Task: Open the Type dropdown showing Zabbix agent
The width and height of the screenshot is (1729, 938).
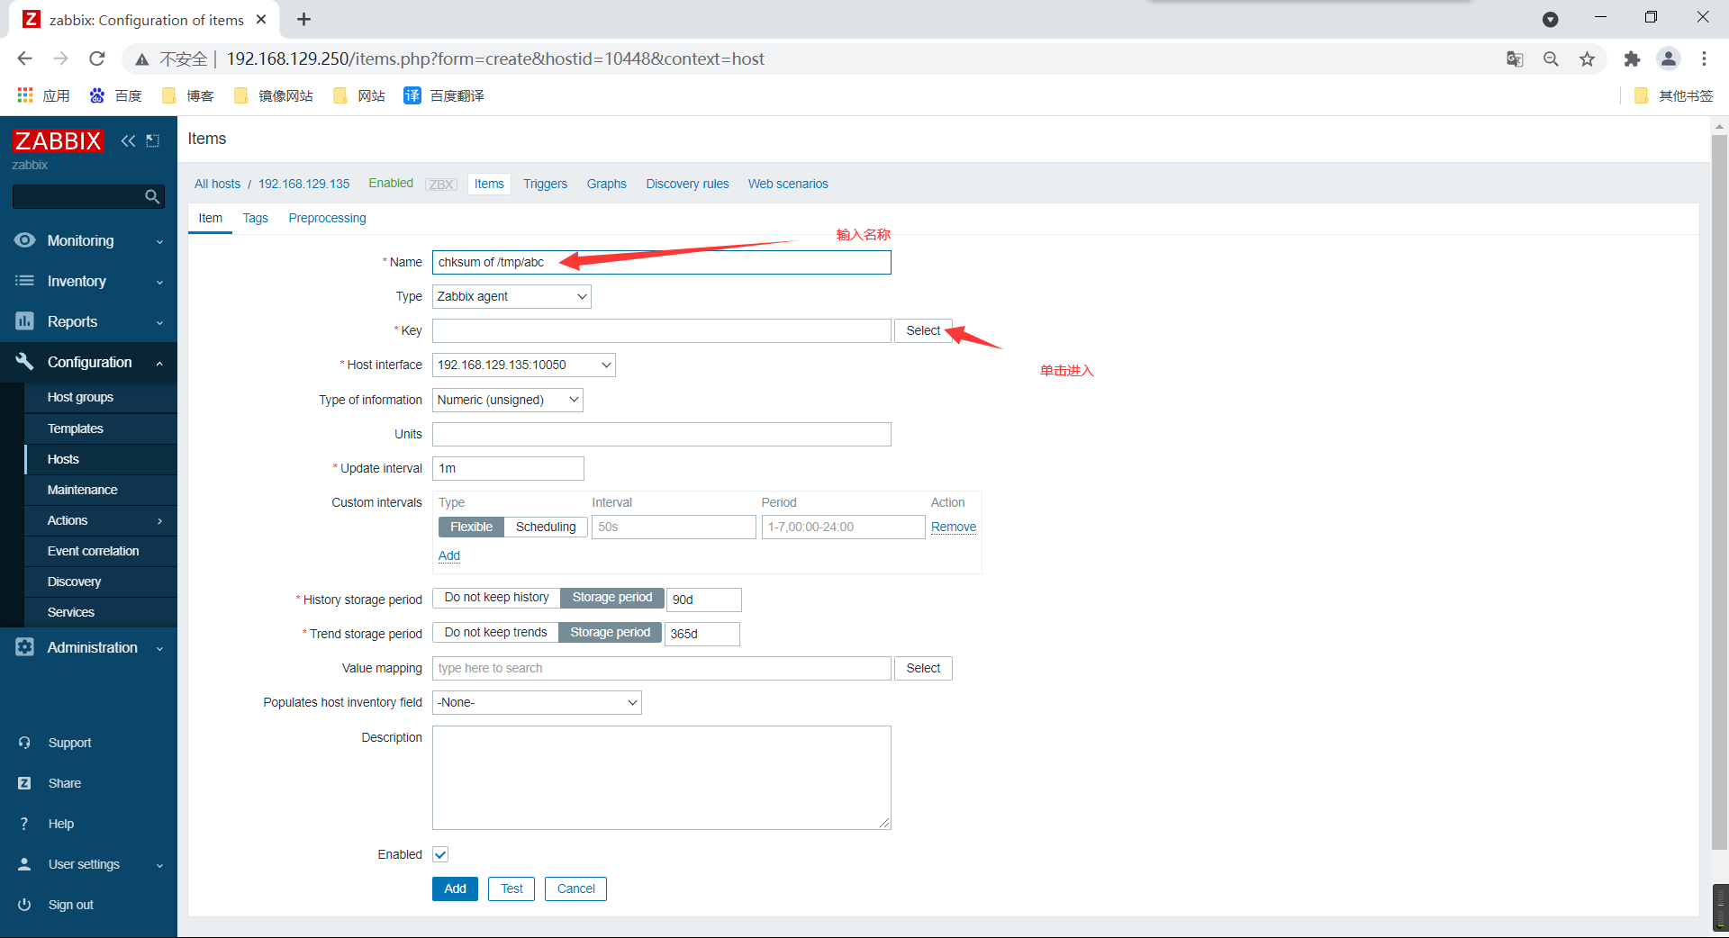Action: [x=511, y=296]
